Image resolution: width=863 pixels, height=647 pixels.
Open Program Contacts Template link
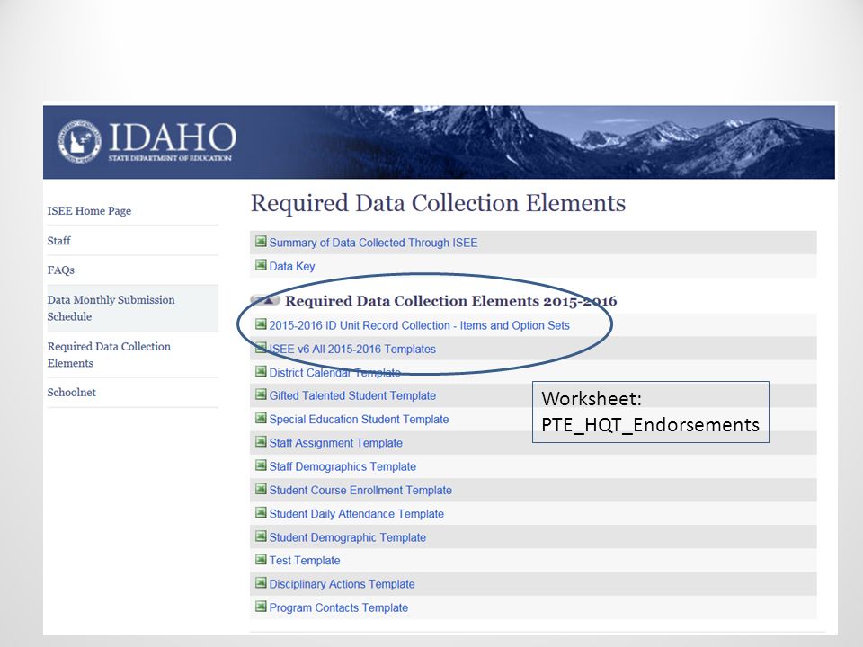click(x=339, y=608)
